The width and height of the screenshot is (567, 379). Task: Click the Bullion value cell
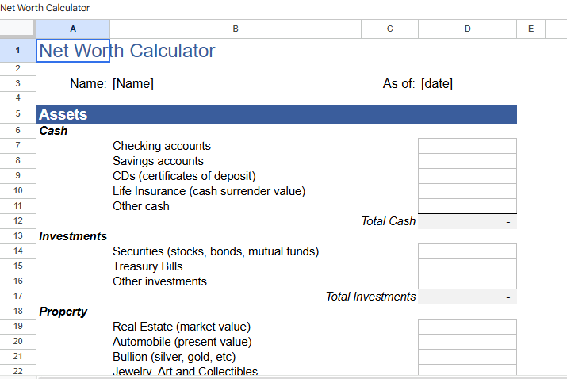click(x=468, y=357)
